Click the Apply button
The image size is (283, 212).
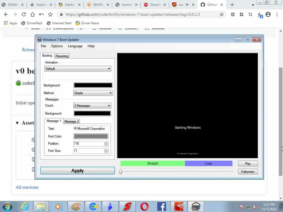tap(78, 171)
